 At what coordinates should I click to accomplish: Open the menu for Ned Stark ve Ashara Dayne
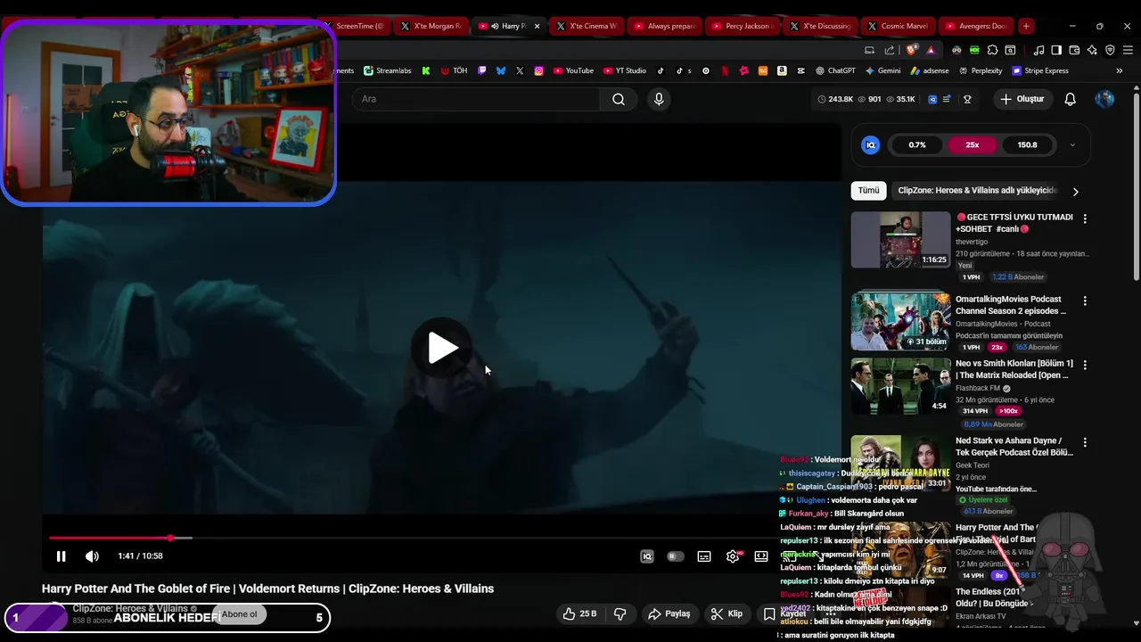click(1085, 442)
